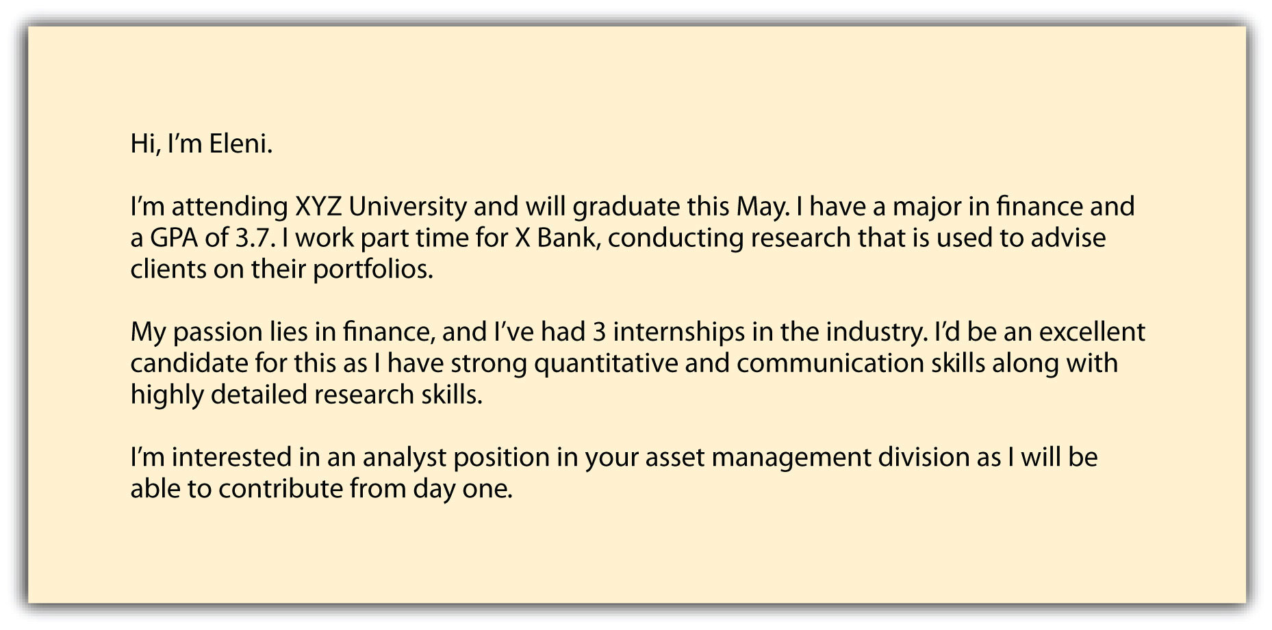This screenshot has height=630, width=1272.
Task: Click the word "portfolios"
Action: tap(372, 270)
